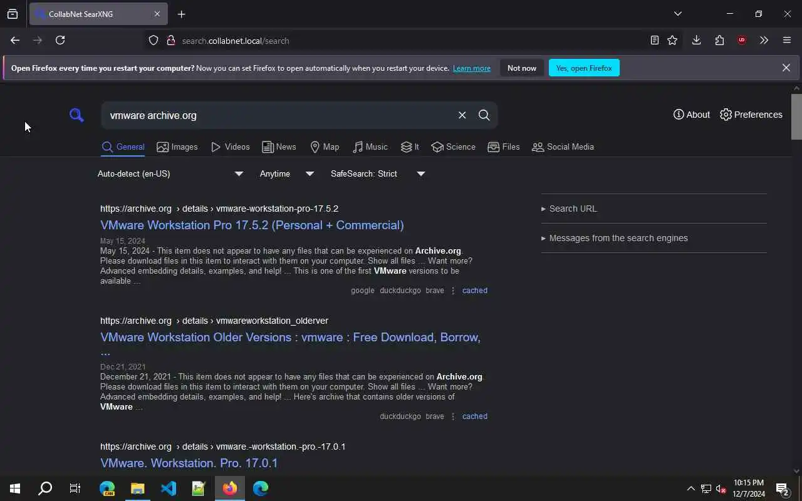
Task: Reload the current page
Action: [x=60, y=40]
